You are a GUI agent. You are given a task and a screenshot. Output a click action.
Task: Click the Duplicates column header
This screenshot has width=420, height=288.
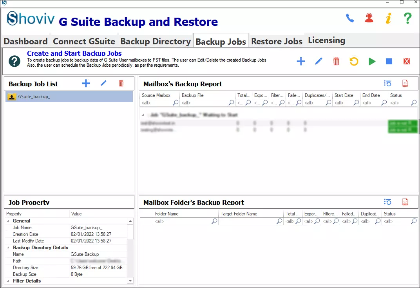[x=317, y=95]
